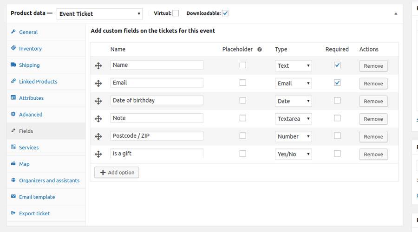The height and width of the screenshot is (232, 418).
Task: Click the envelope icon for Email template
Action: [x=13, y=197]
